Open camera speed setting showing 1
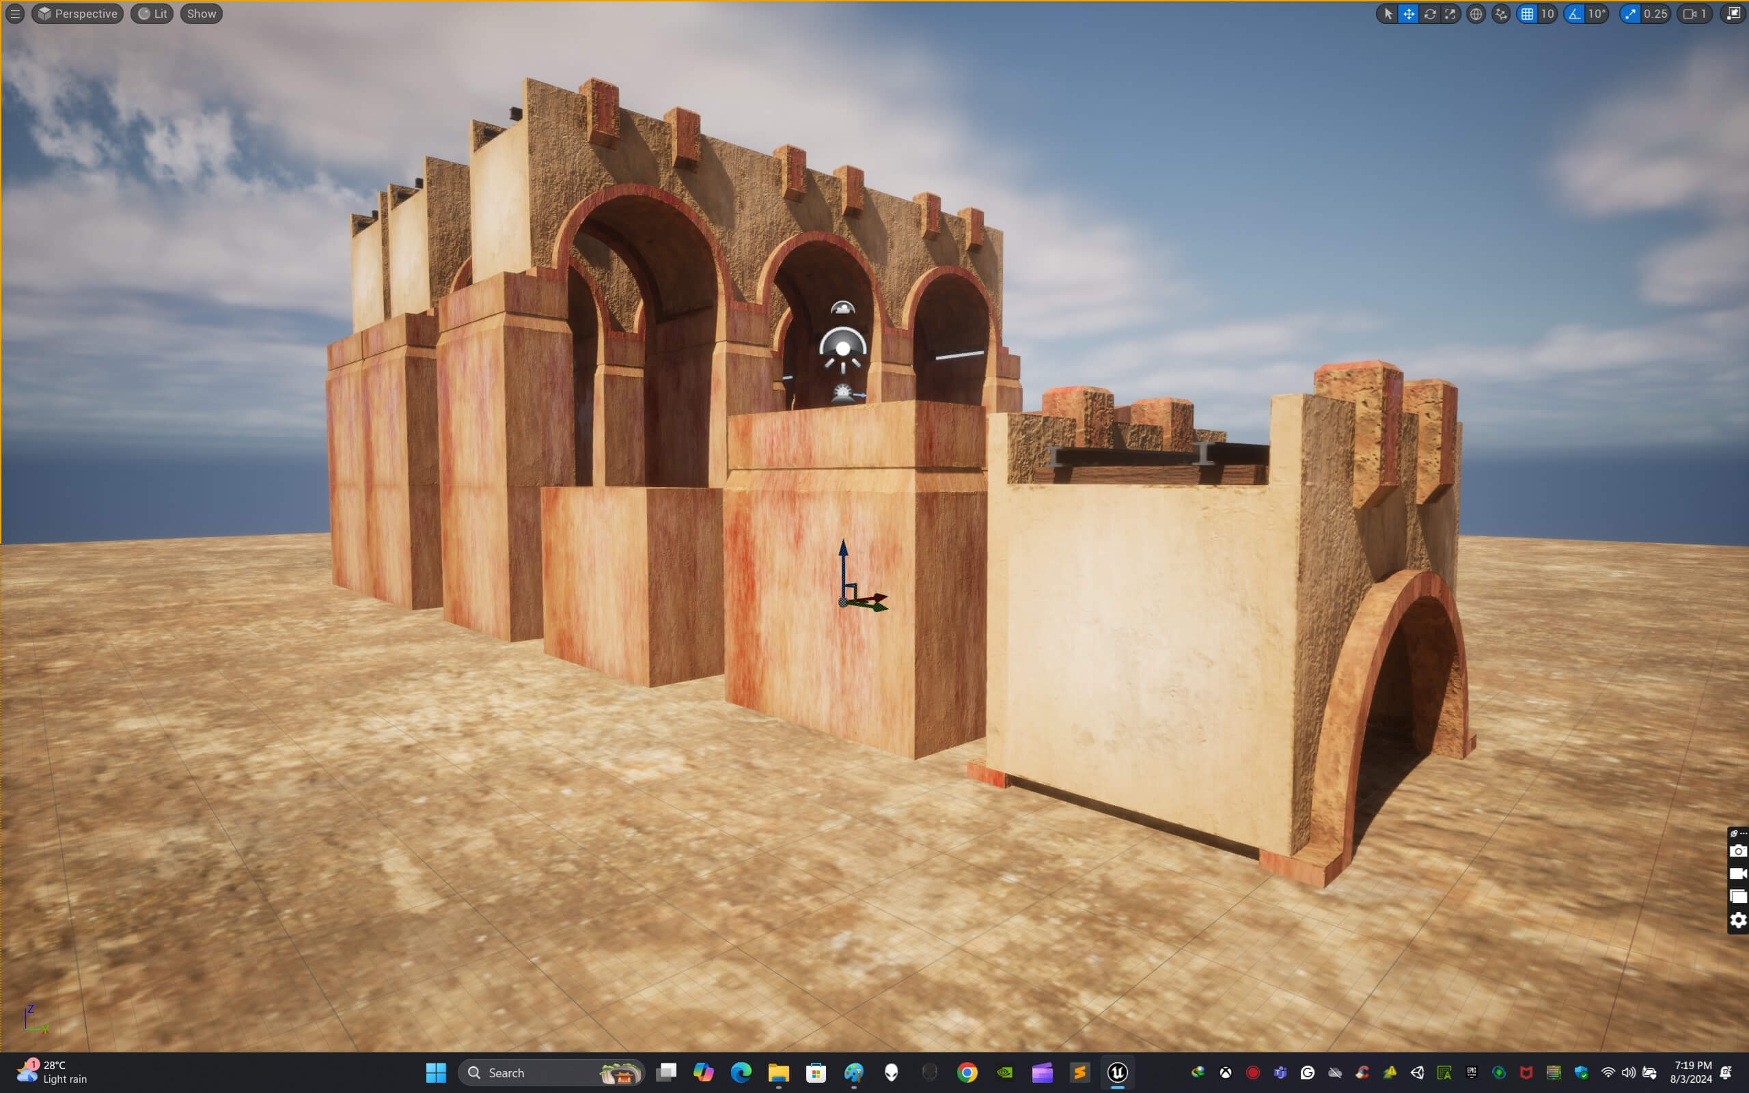 click(1695, 14)
